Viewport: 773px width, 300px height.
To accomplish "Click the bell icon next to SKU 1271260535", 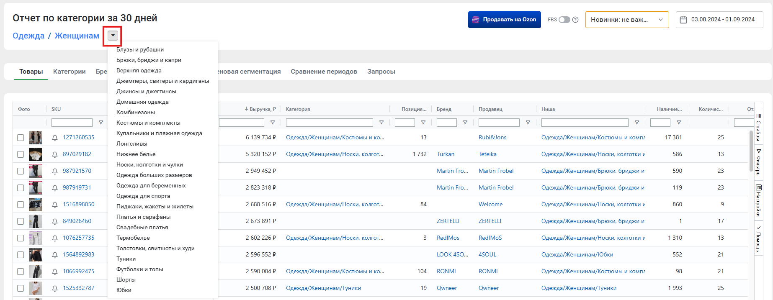I will point(55,138).
